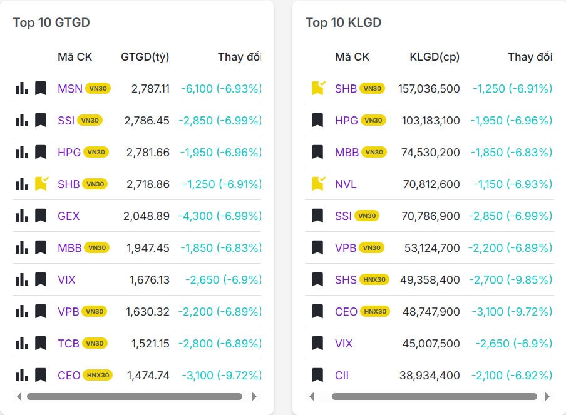Click bar chart icon beside SSI

click(x=22, y=120)
